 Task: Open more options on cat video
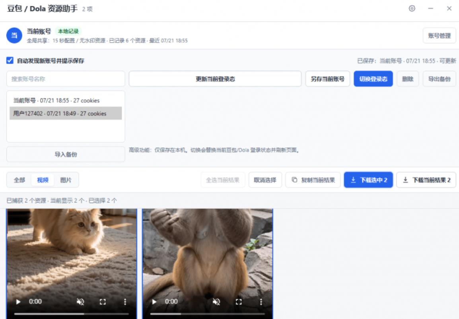pyautogui.click(x=125, y=302)
